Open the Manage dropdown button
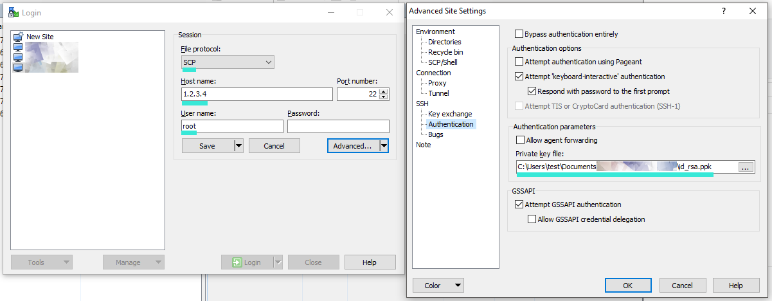The width and height of the screenshot is (772, 301). coord(134,262)
